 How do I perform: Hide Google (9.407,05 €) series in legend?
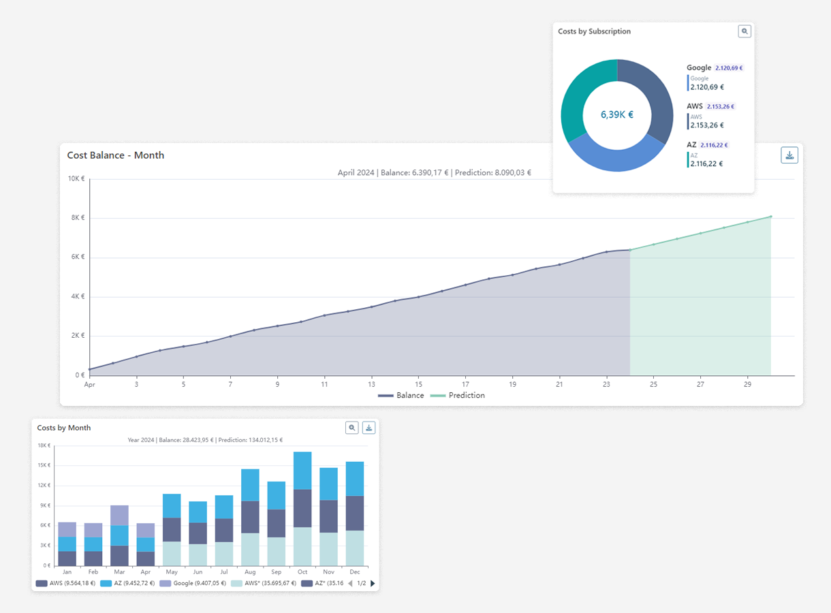pos(193,584)
